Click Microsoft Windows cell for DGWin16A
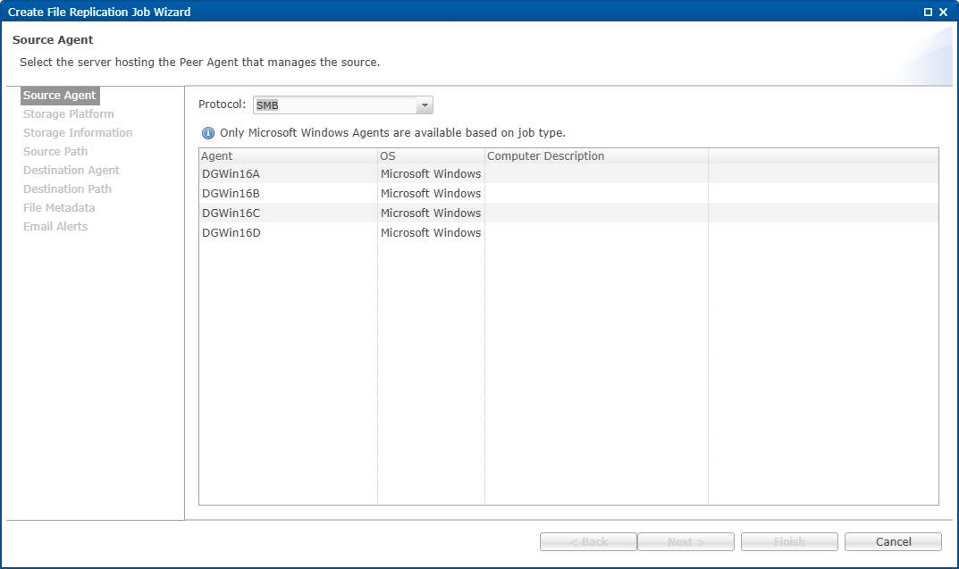The height and width of the screenshot is (569, 959). click(431, 173)
